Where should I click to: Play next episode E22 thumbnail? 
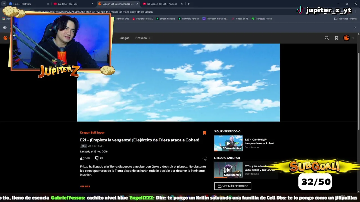pyautogui.click(x=228, y=143)
